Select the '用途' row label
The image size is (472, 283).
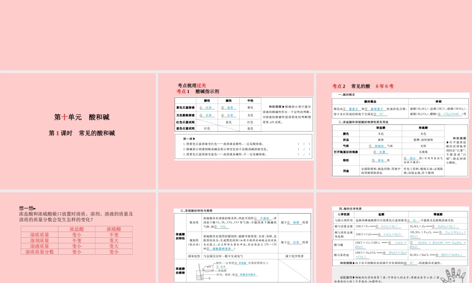tap(346, 171)
